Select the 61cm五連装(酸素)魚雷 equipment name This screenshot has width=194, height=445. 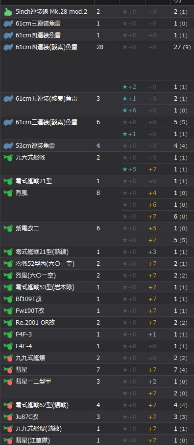[47, 99]
